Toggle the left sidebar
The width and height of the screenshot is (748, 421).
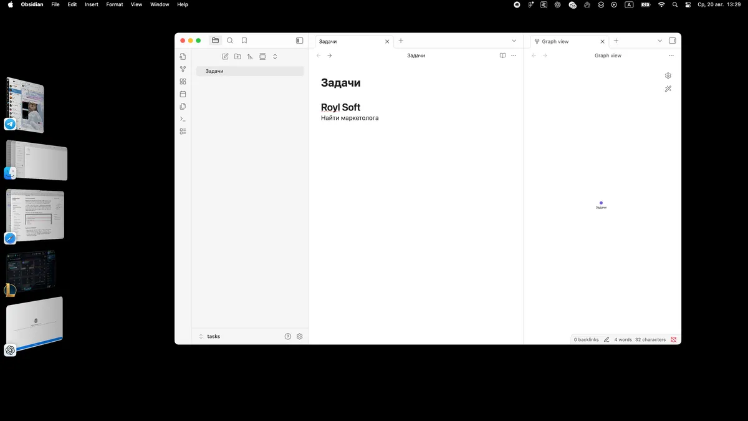[x=299, y=41]
